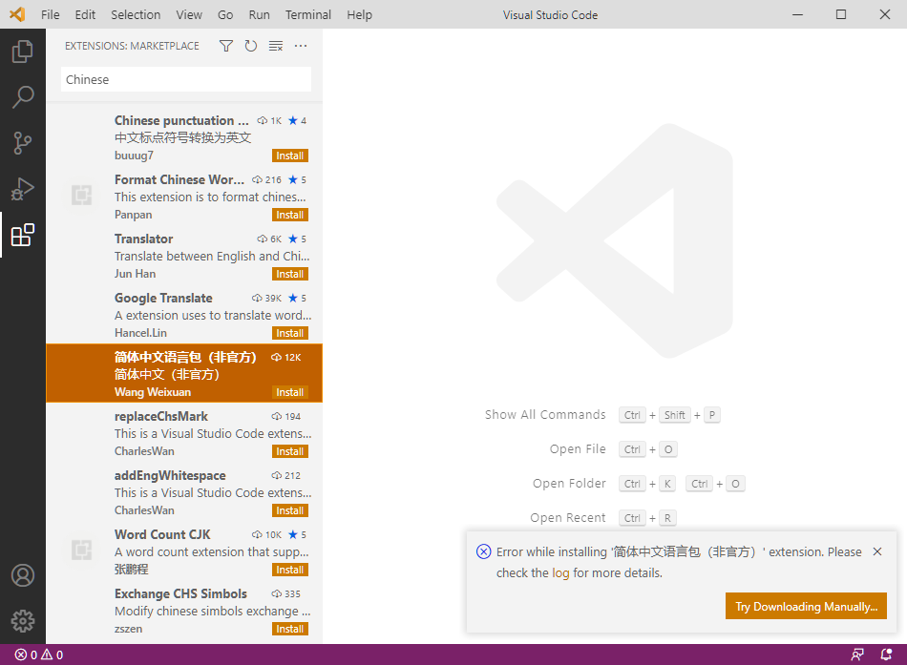907x665 pixels.
Task: Open the log link in error notification
Action: tap(560, 572)
